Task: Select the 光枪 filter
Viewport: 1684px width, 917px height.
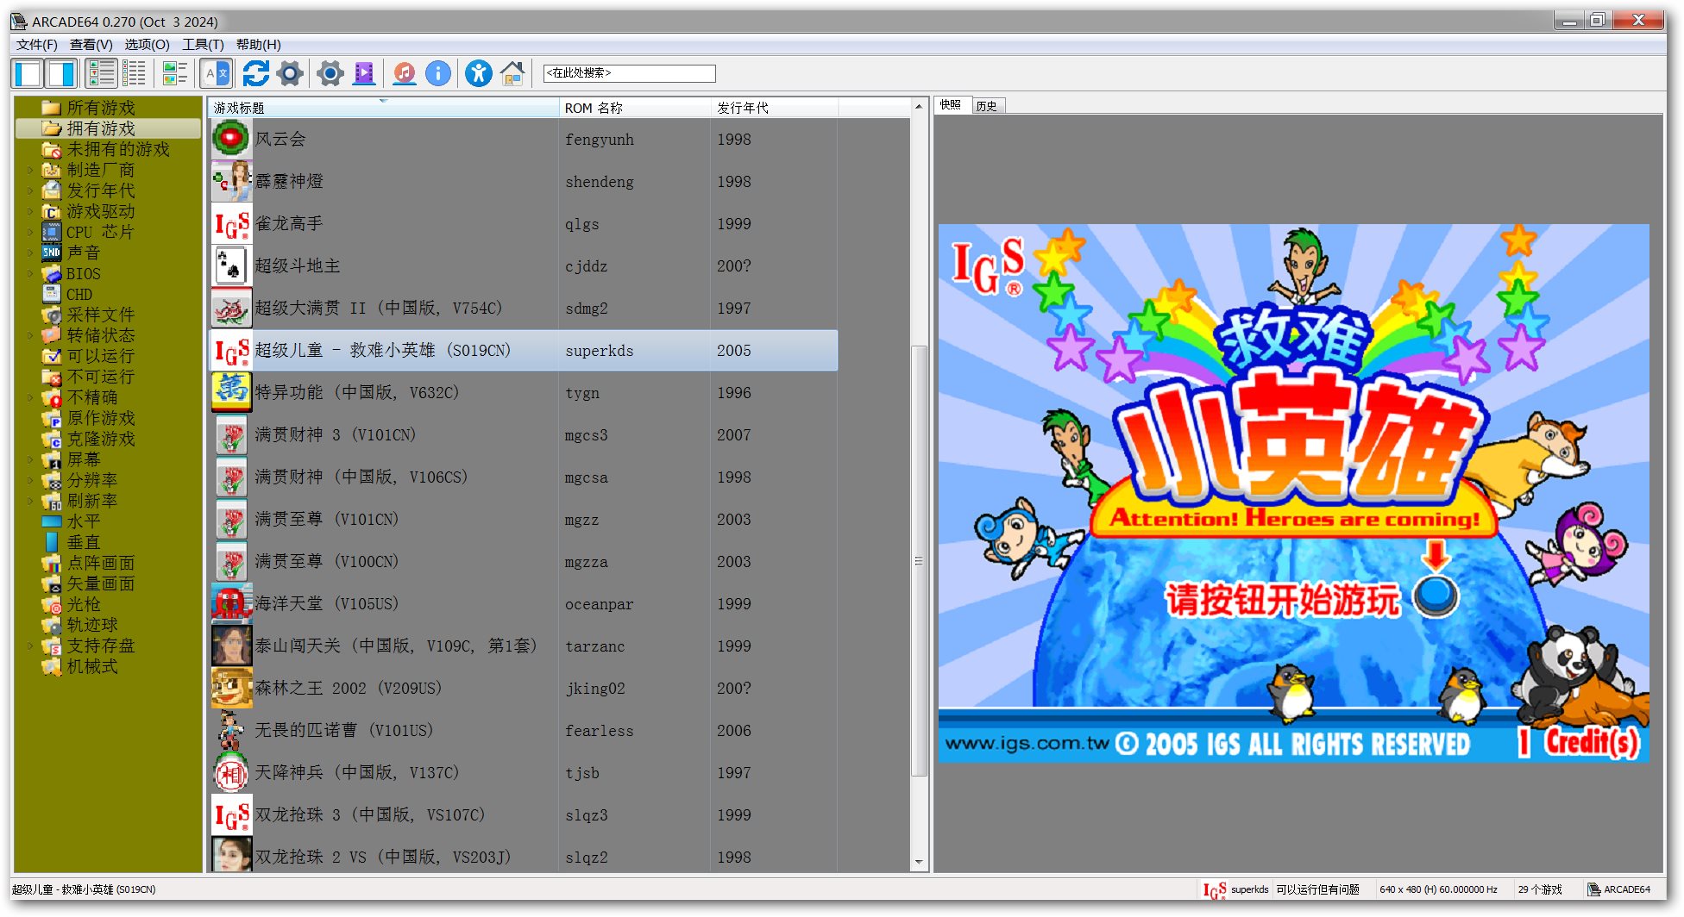Action: (x=72, y=604)
